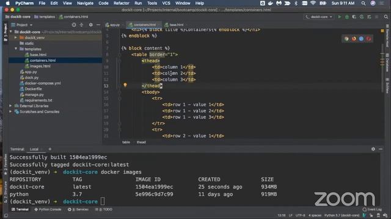
Task: Open dockit-core run configuration dropdown
Action: tap(319, 17)
